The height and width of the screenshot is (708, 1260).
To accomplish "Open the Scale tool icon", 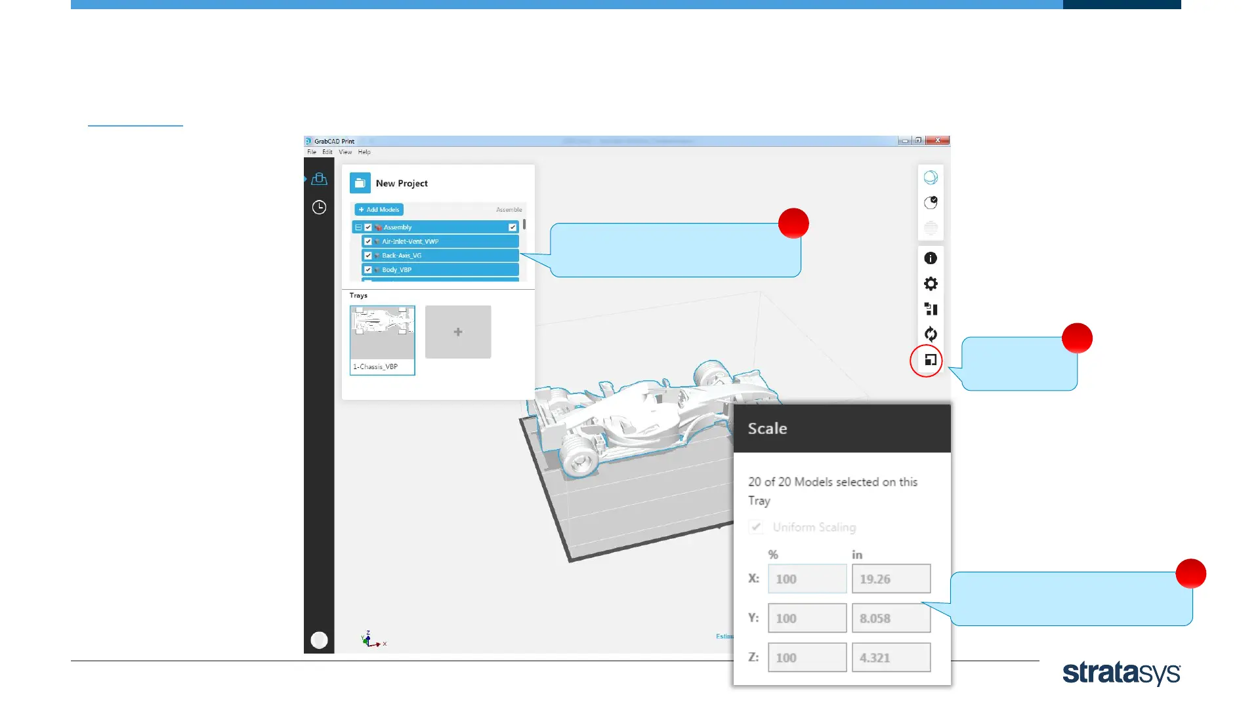I will click(x=930, y=360).
